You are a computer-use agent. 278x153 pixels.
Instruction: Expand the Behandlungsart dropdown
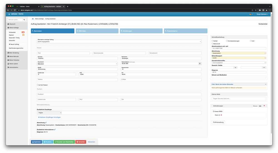pos(239,58)
